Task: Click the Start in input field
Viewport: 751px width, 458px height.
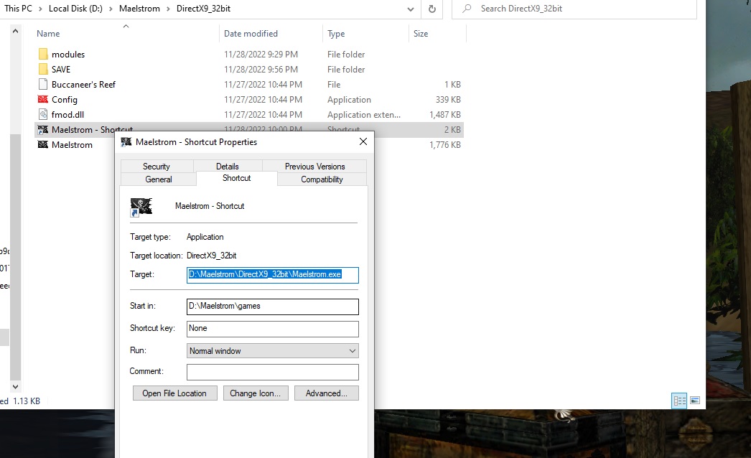Action: point(273,307)
